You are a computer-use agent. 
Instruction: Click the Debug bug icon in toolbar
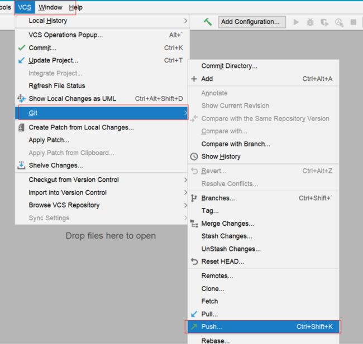tap(310, 22)
